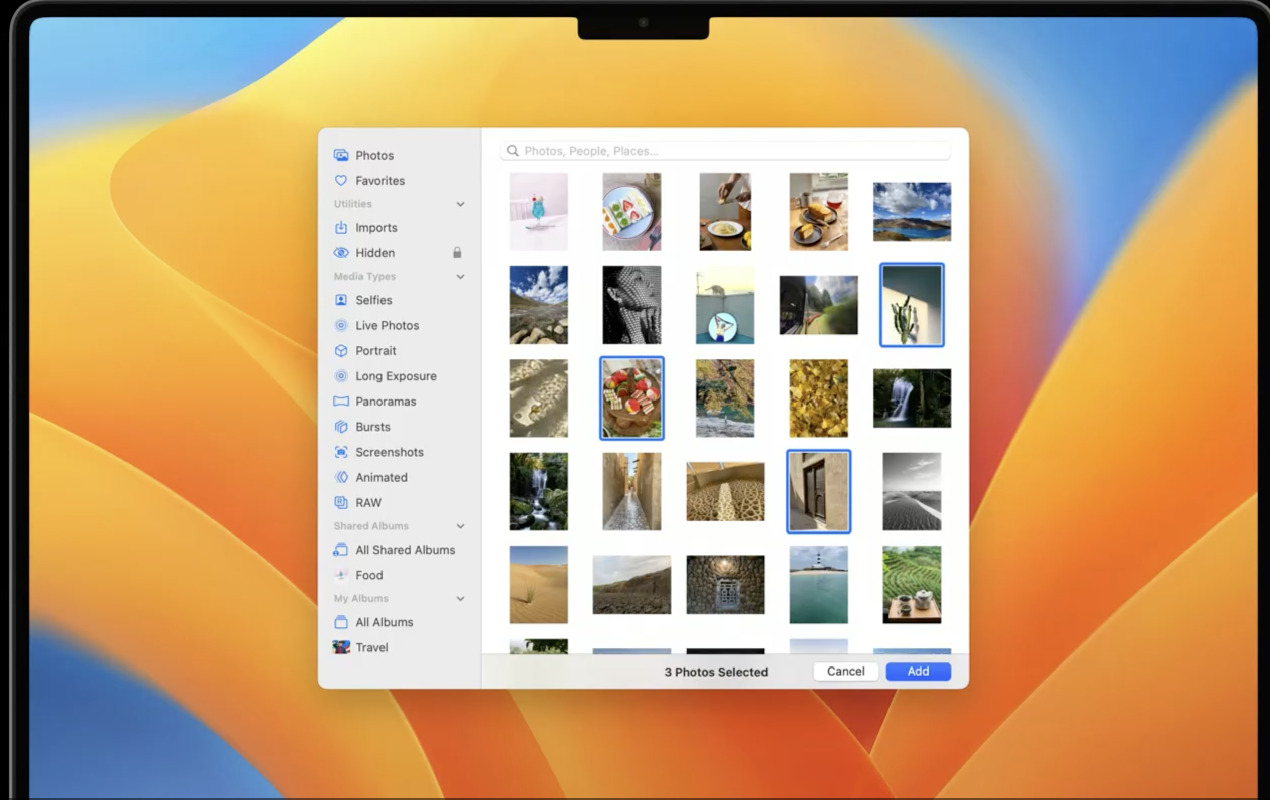Deselect the selected fruit cake photo
1270x800 pixels.
point(631,398)
